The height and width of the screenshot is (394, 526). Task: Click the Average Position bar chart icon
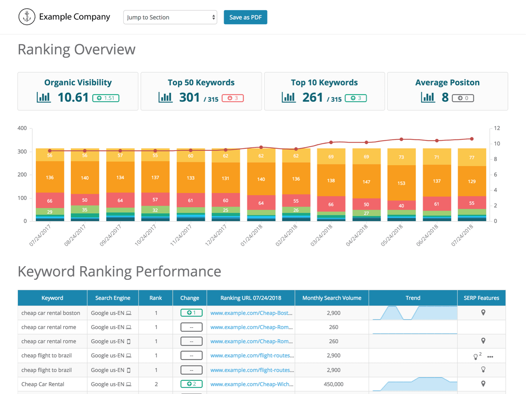[428, 97]
